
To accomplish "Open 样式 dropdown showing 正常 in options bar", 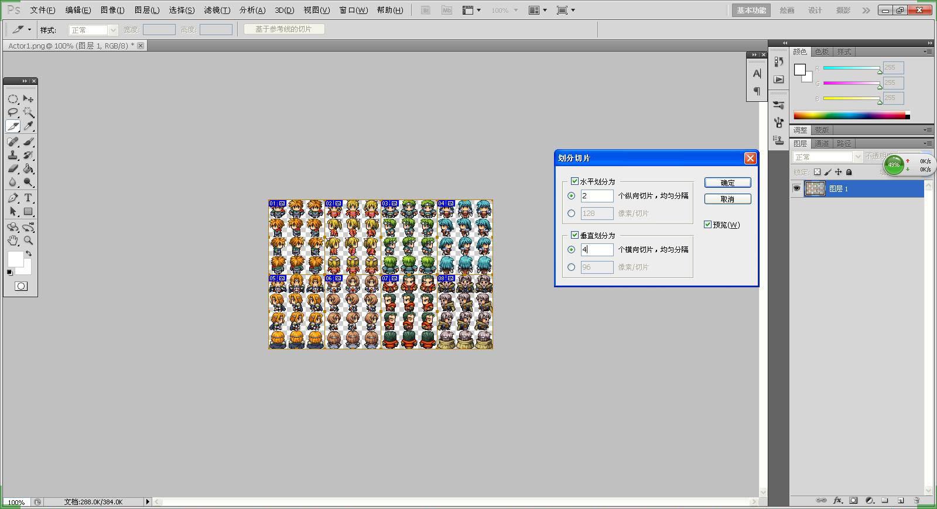I will (93, 30).
